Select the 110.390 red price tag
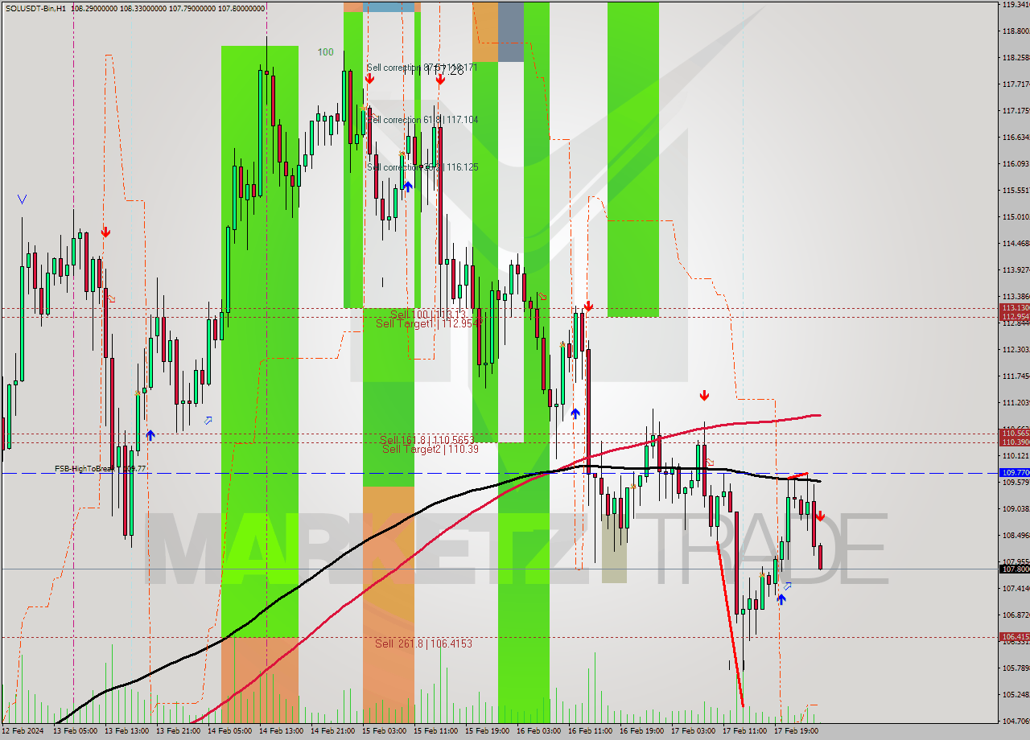1030x740 pixels. [x=1014, y=442]
